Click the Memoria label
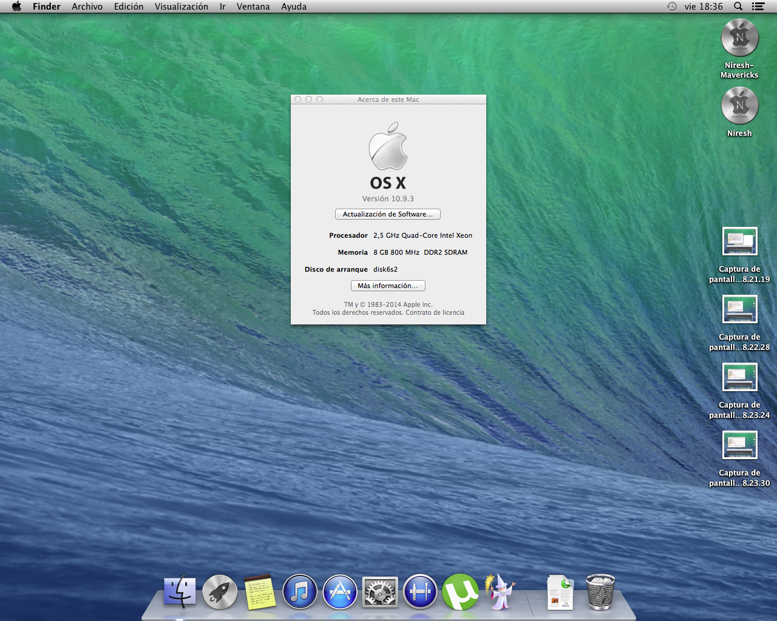This screenshot has width=777, height=621. pyautogui.click(x=353, y=252)
